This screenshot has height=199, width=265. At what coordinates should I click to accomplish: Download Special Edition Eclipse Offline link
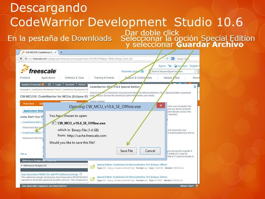[132, 165]
